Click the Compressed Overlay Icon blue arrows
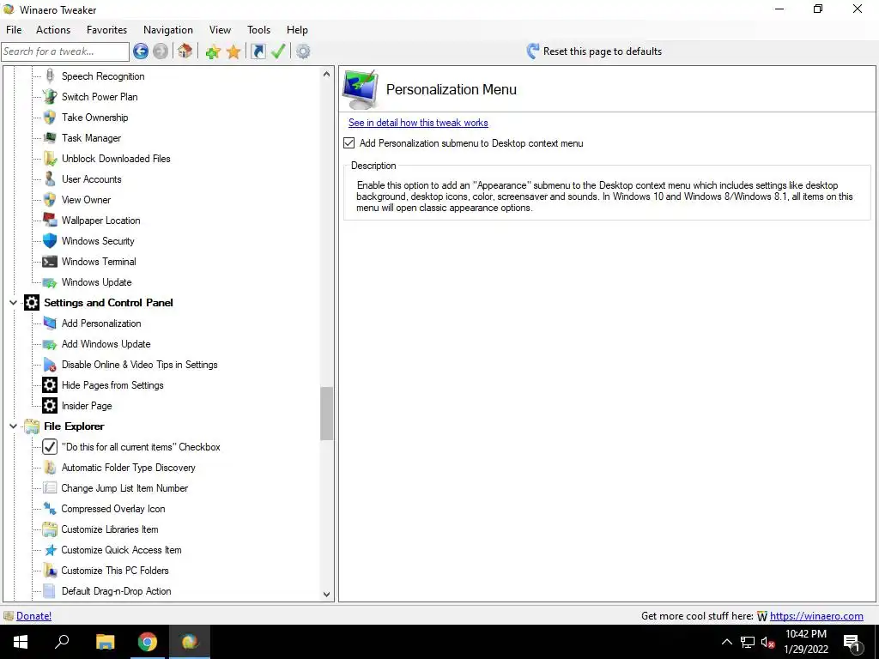 tap(50, 509)
